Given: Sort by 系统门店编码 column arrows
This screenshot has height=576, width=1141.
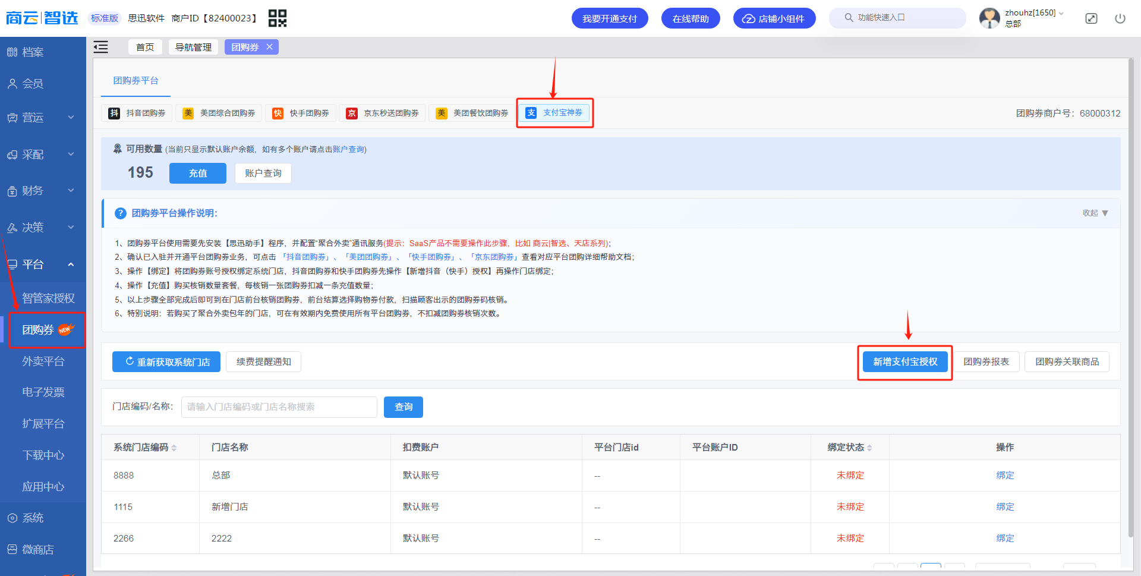Looking at the screenshot, I should coord(174,448).
